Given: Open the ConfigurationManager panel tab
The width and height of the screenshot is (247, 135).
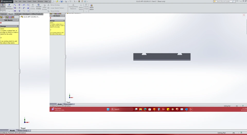Looking at the screenshot, I should (x=7, y=17).
